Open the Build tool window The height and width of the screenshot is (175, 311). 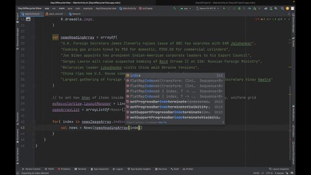point(175,169)
